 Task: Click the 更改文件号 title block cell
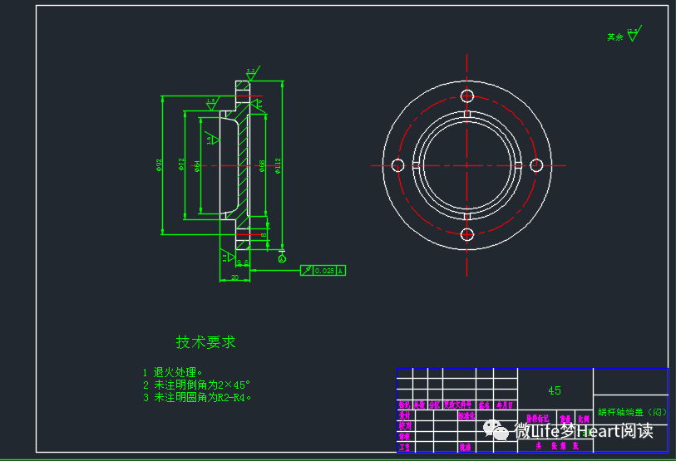pyautogui.click(x=458, y=405)
